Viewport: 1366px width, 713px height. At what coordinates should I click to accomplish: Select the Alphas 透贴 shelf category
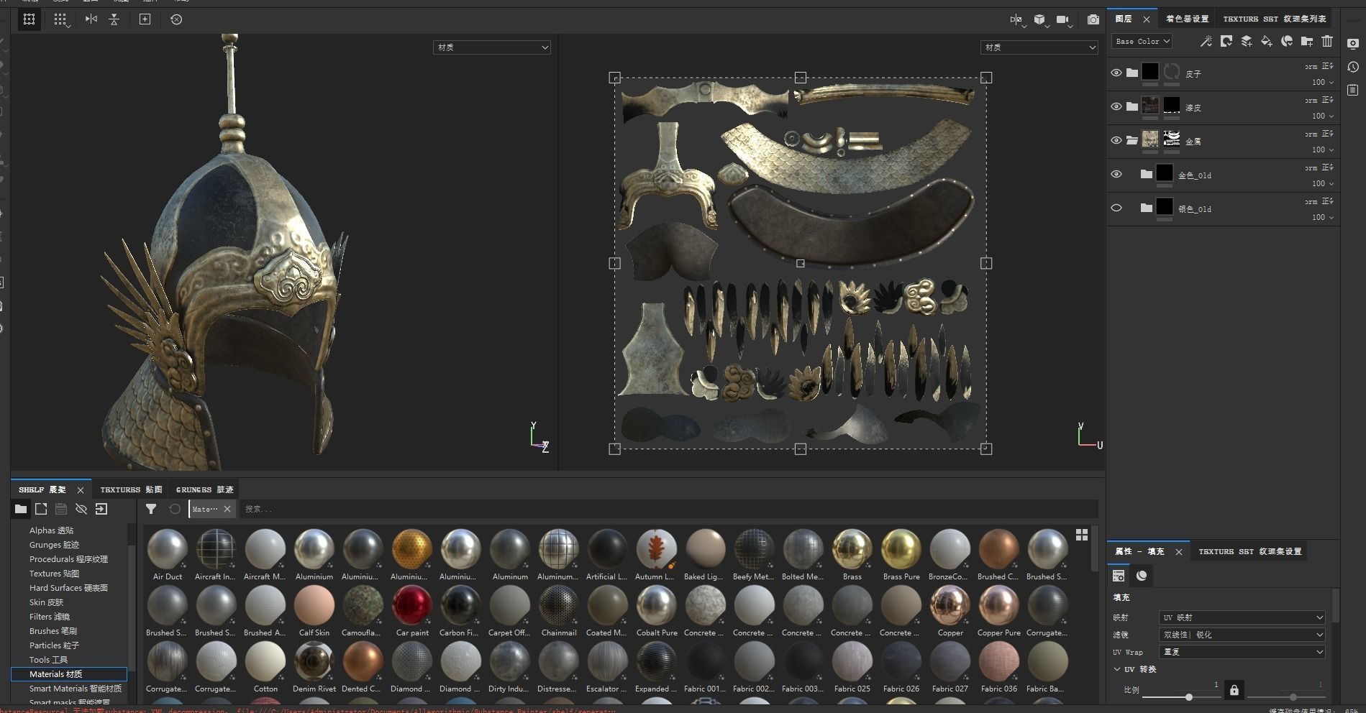coord(51,530)
